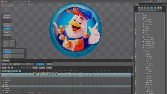This screenshot has height=94, width=167.
Task: Select the Shear tool
Action: pos(7,57)
